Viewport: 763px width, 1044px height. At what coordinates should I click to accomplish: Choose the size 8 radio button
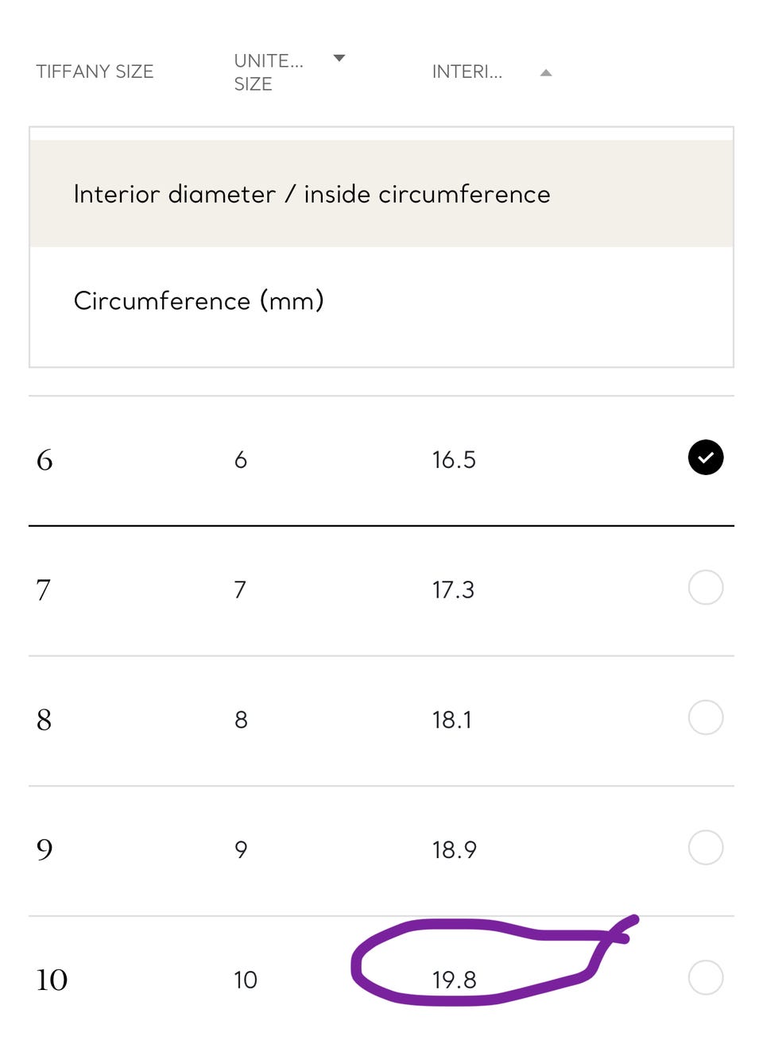[705, 718]
